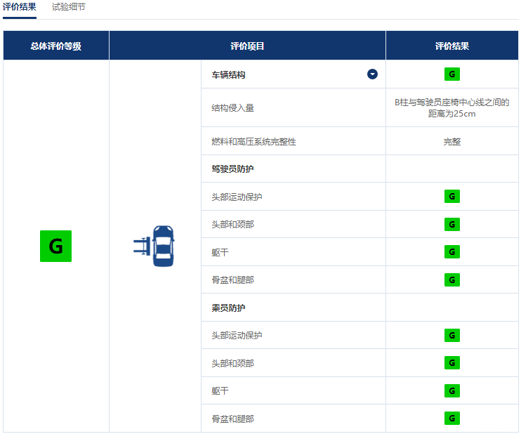Click the large overall G rating badge
The height and width of the screenshot is (434, 521).
coord(55,246)
